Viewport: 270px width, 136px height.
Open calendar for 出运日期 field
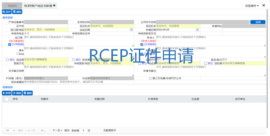tap(131, 30)
